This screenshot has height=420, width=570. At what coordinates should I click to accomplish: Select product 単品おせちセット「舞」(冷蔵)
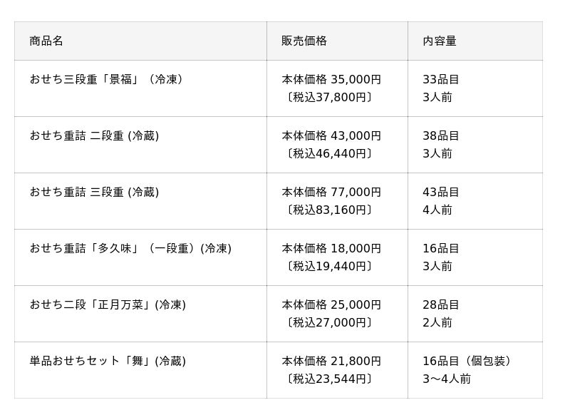pos(108,361)
